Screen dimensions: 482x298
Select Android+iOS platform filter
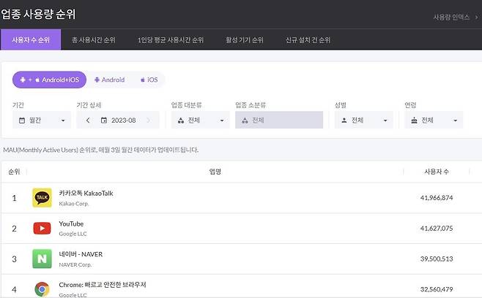pos(50,80)
